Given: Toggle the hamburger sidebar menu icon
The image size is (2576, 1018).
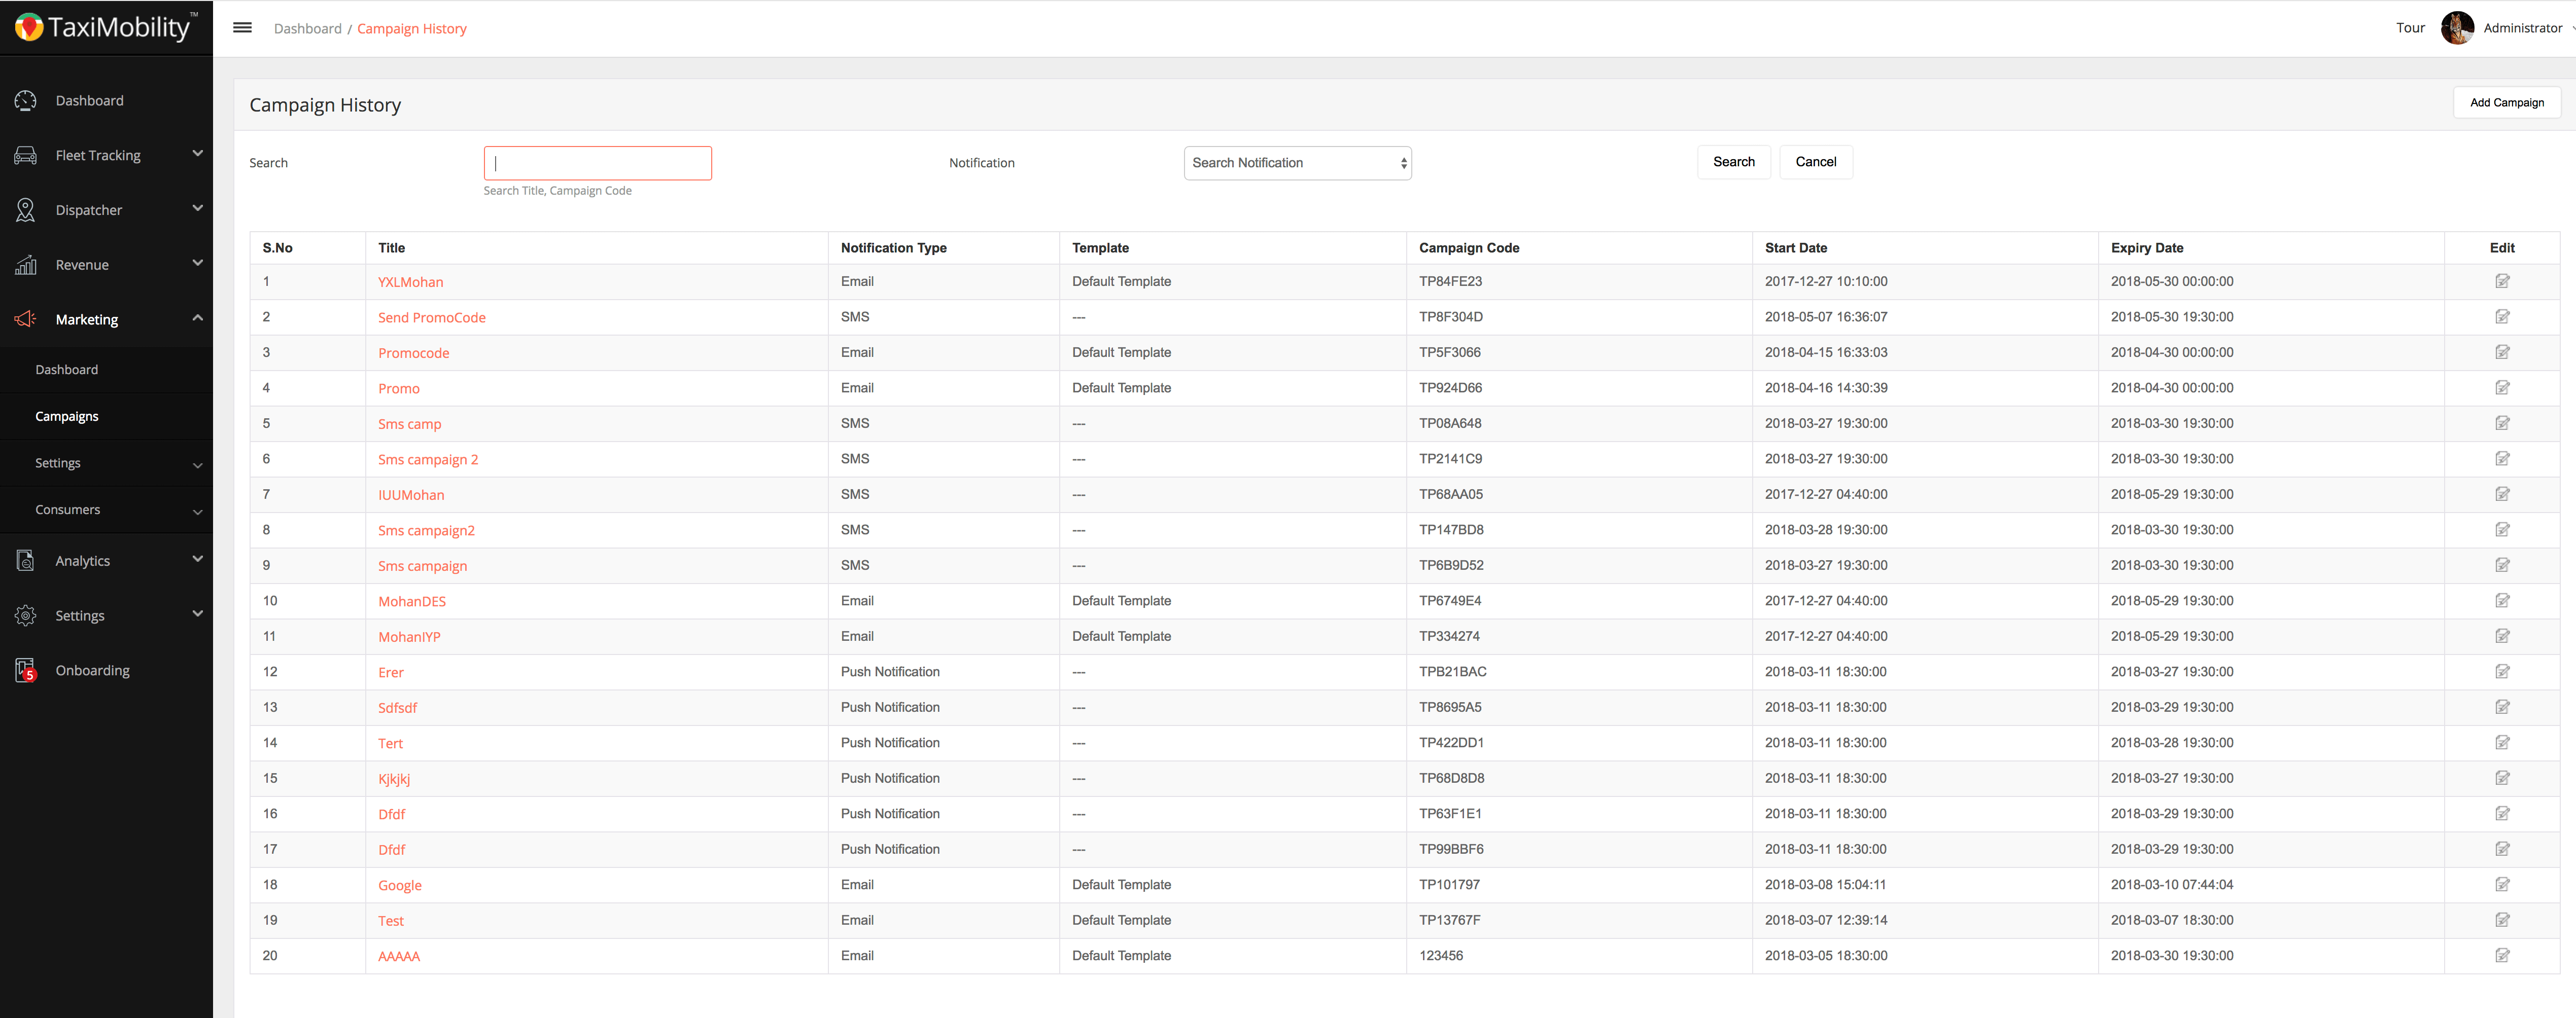Looking at the screenshot, I should tap(242, 28).
